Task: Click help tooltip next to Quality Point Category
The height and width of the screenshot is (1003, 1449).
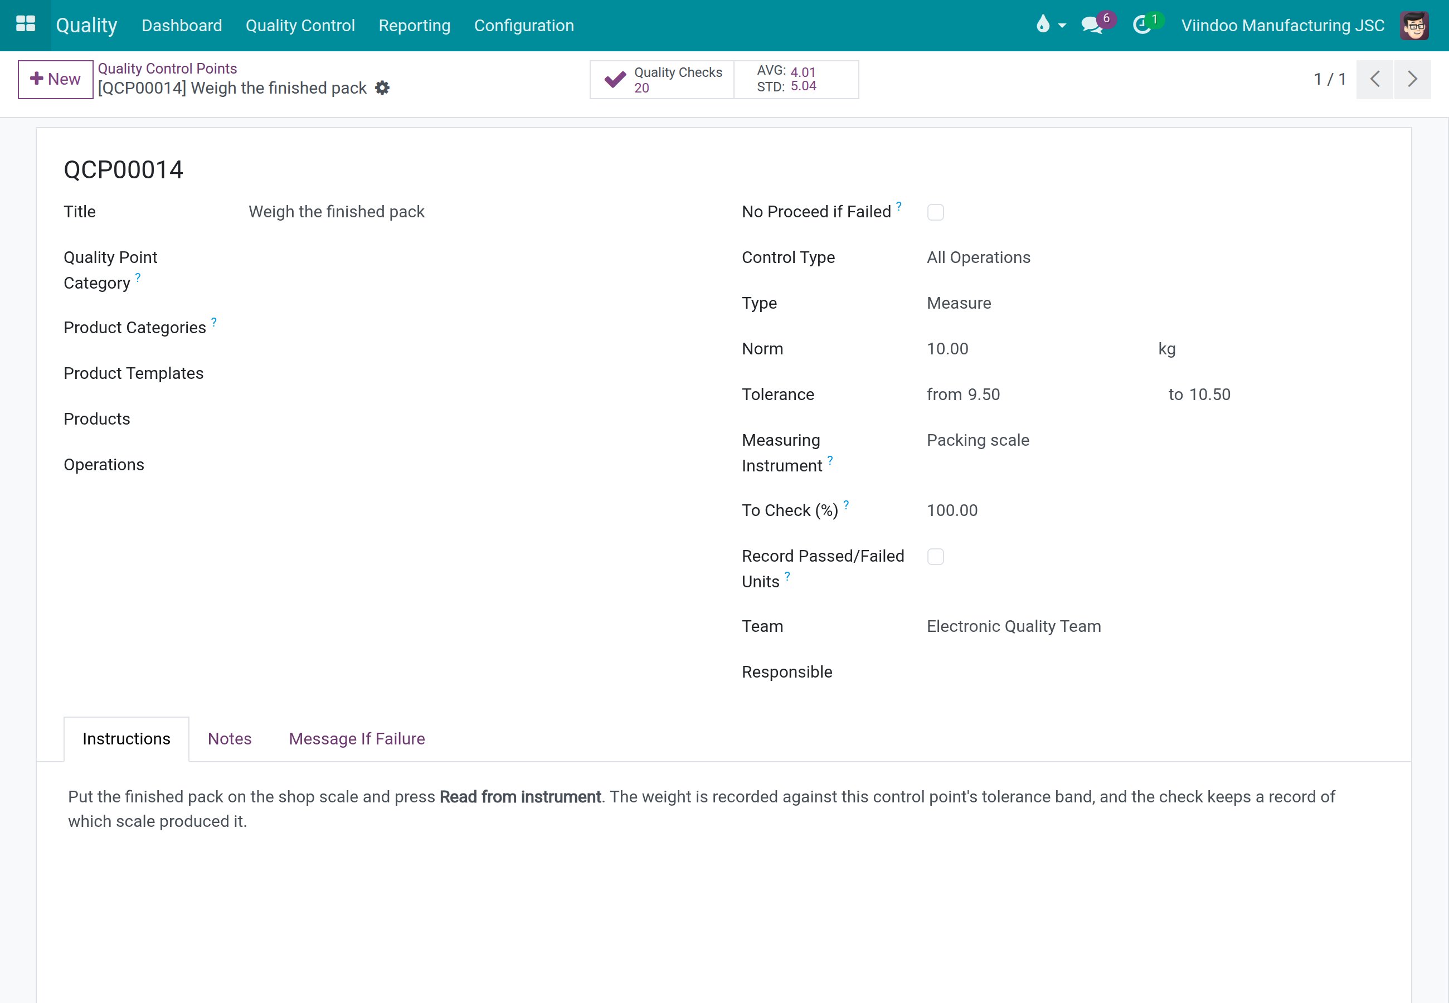Action: 138,277
